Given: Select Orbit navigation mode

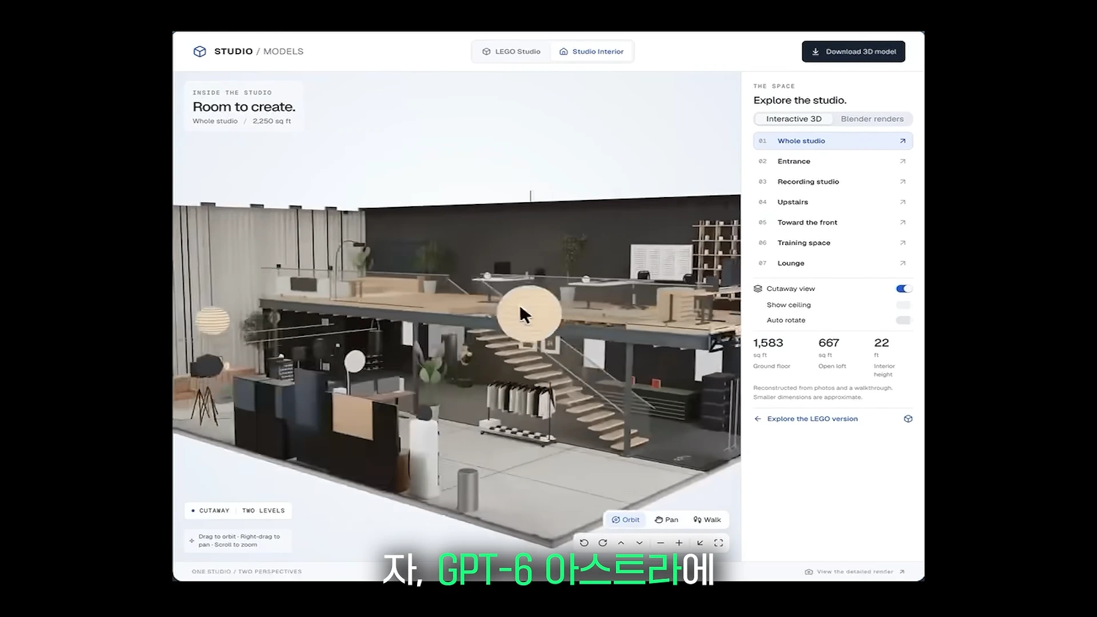Looking at the screenshot, I should [626, 520].
